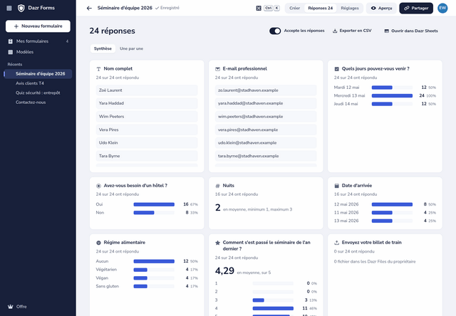Click the Yara Haddad response entry
The width and height of the screenshot is (456, 316).
(147, 103)
